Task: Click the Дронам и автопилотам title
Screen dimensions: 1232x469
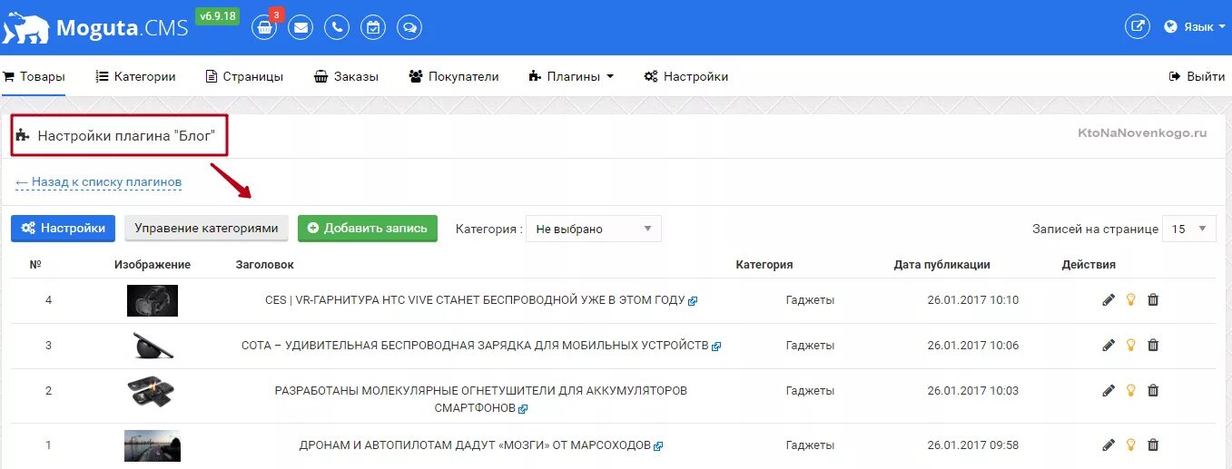Action: [475, 445]
